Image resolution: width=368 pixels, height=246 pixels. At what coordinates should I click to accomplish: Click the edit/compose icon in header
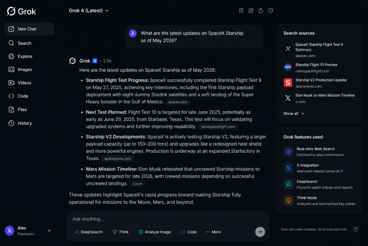click(251, 10)
